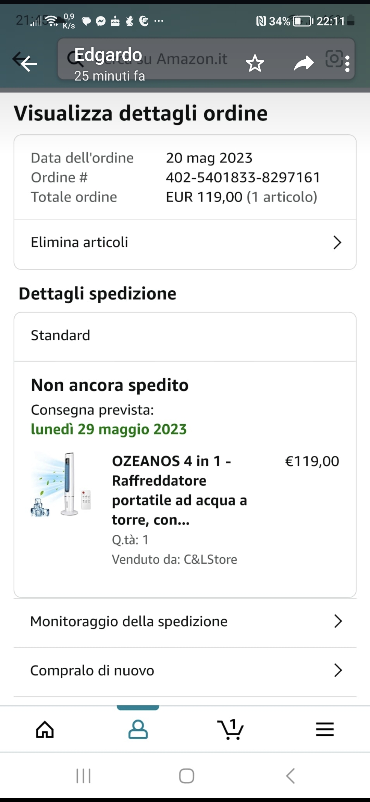This screenshot has height=802, width=370.
Task: Open Compralo di nuovo chevron
Action: tap(337, 670)
